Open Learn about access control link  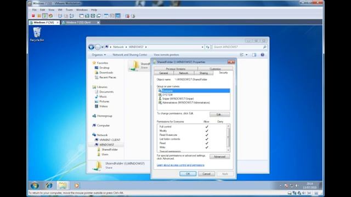180,165
